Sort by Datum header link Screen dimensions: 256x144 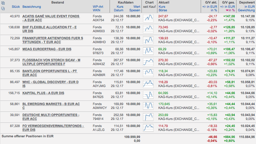[118, 10]
